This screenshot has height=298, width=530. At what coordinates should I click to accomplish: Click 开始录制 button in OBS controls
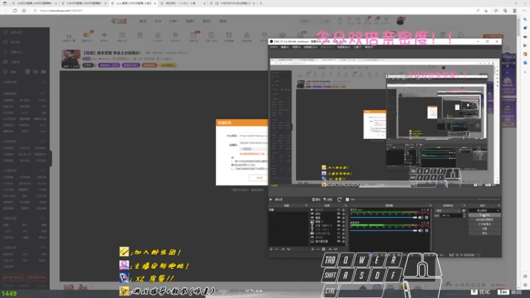pos(485,215)
